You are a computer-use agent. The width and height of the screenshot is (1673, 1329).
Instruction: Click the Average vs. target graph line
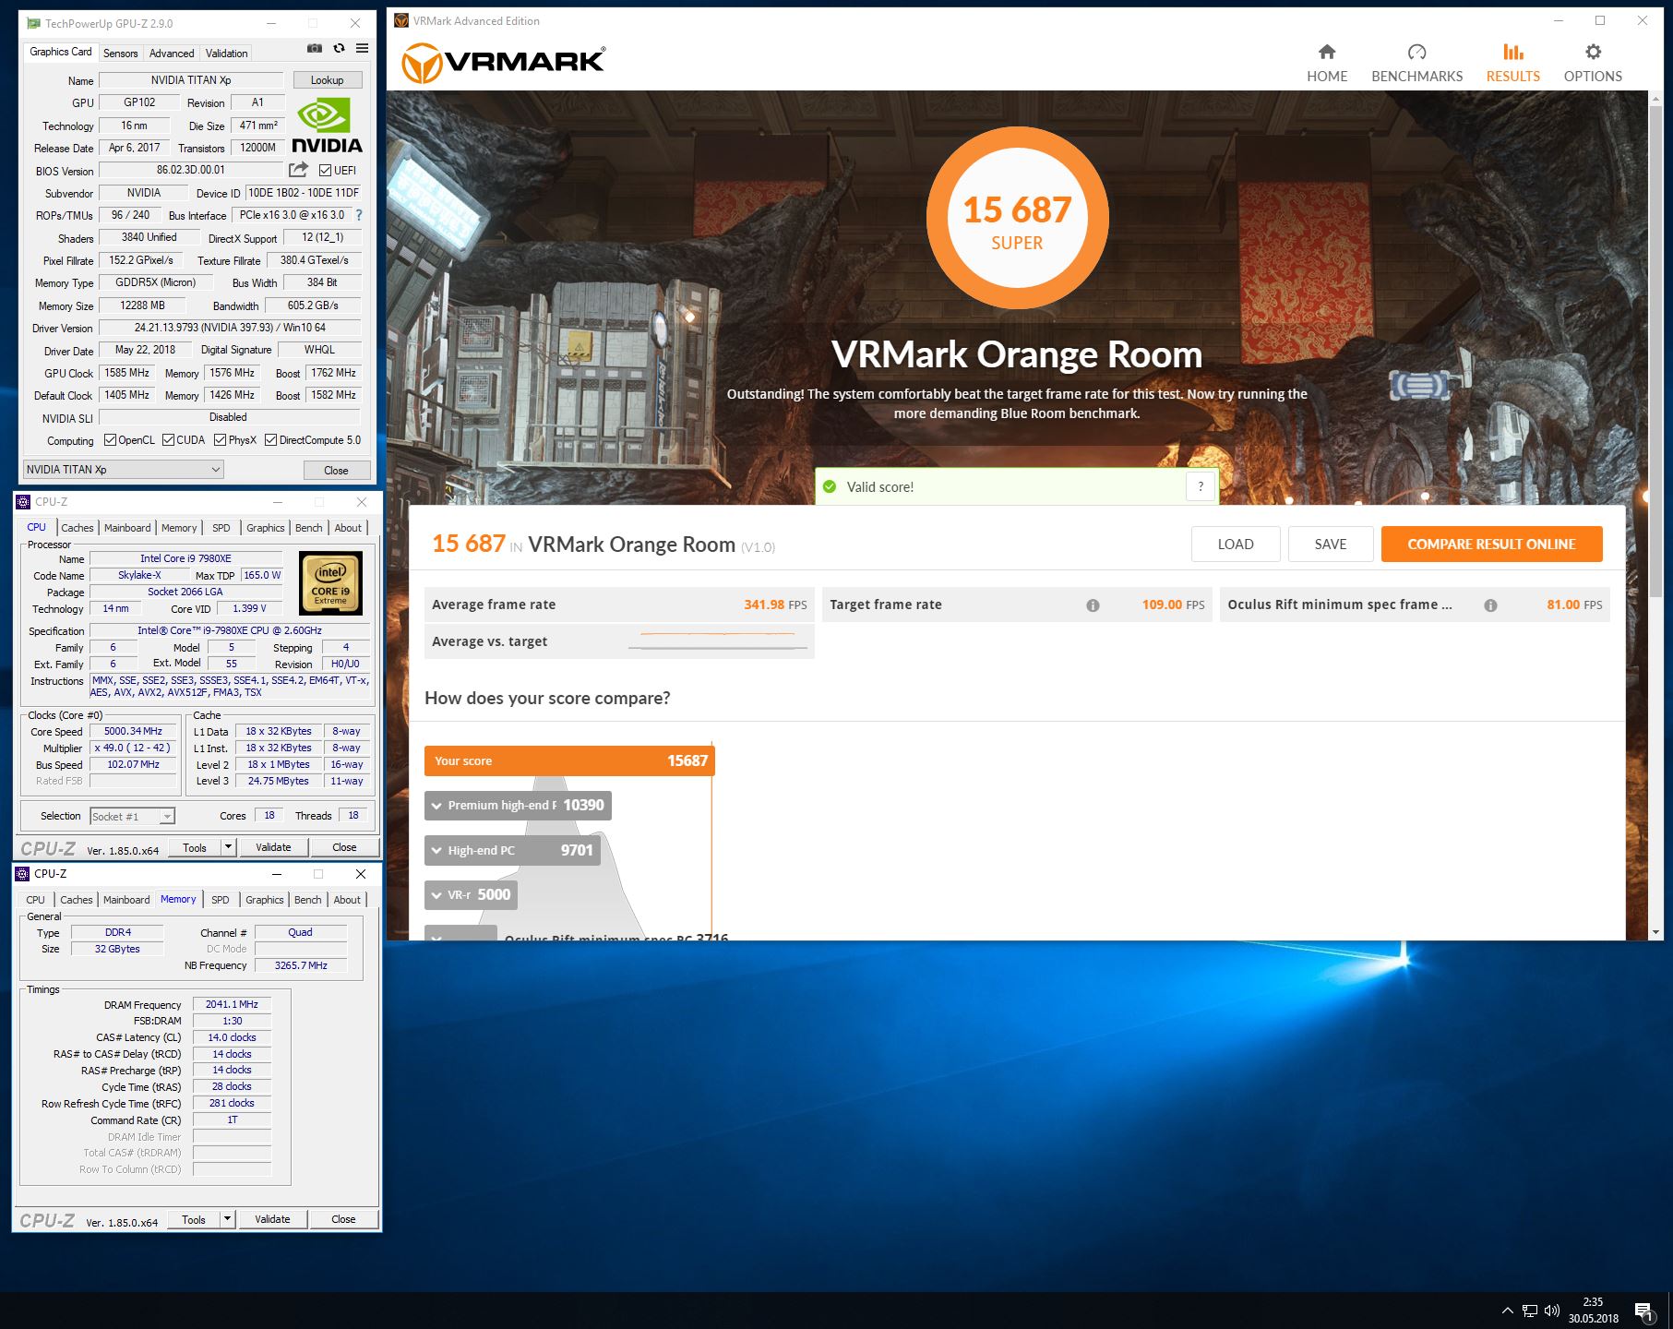718,641
